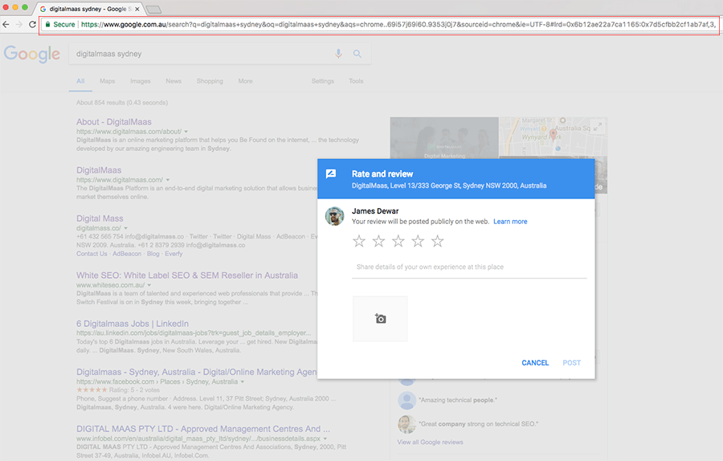Click the red map location pin
Image resolution: width=723 pixels, height=461 pixels.
[x=553, y=133]
